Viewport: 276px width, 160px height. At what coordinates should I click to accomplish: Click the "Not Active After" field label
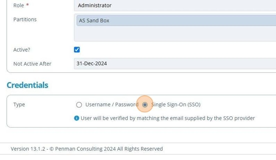[32, 64]
